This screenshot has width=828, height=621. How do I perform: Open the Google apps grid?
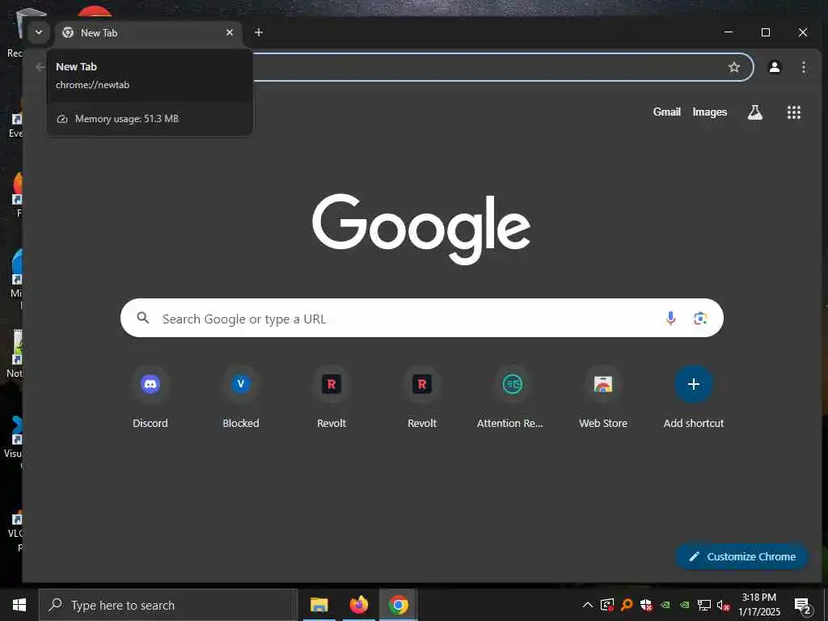[794, 112]
